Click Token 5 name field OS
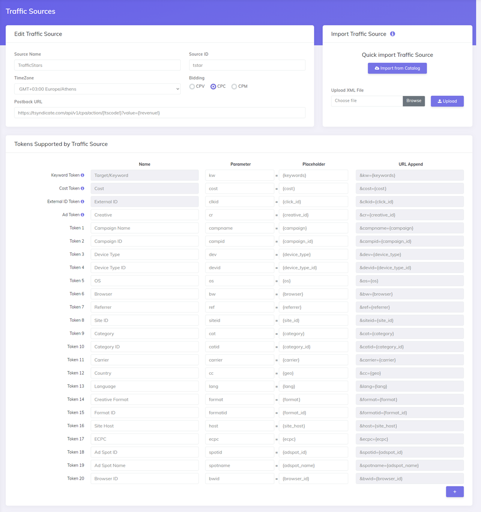 pyautogui.click(x=144, y=281)
